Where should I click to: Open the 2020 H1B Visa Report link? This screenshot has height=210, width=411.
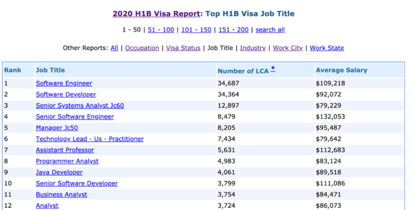pyautogui.click(x=156, y=14)
